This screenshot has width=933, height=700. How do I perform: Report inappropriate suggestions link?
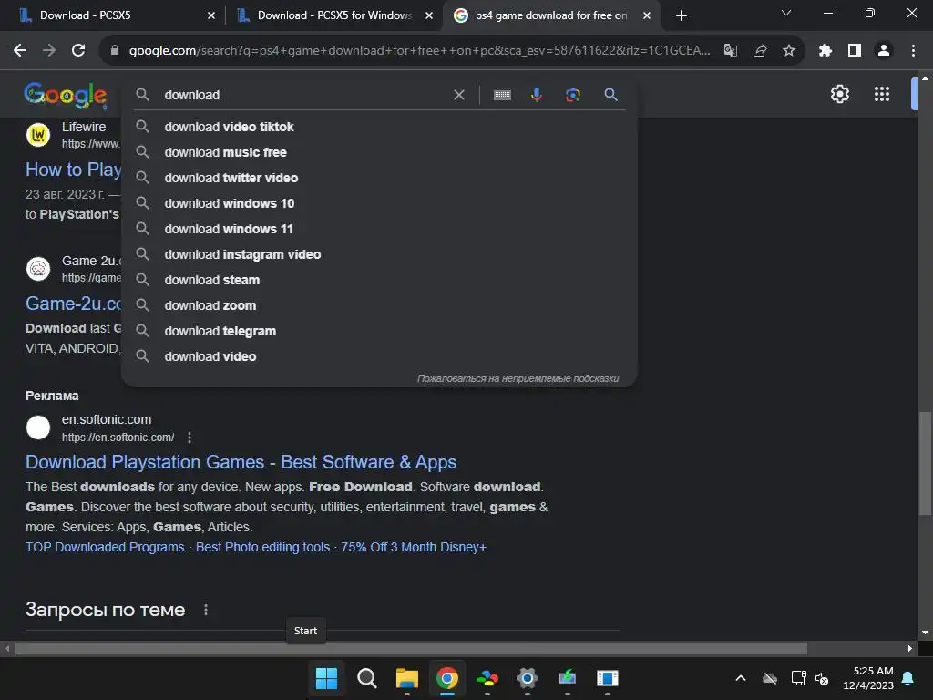click(x=518, y=378)
